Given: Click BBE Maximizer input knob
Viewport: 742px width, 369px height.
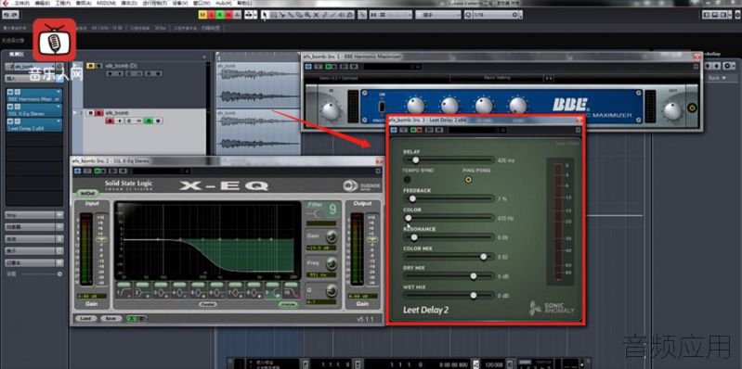Looking at the screenshot, I should (x=331, y=110).
